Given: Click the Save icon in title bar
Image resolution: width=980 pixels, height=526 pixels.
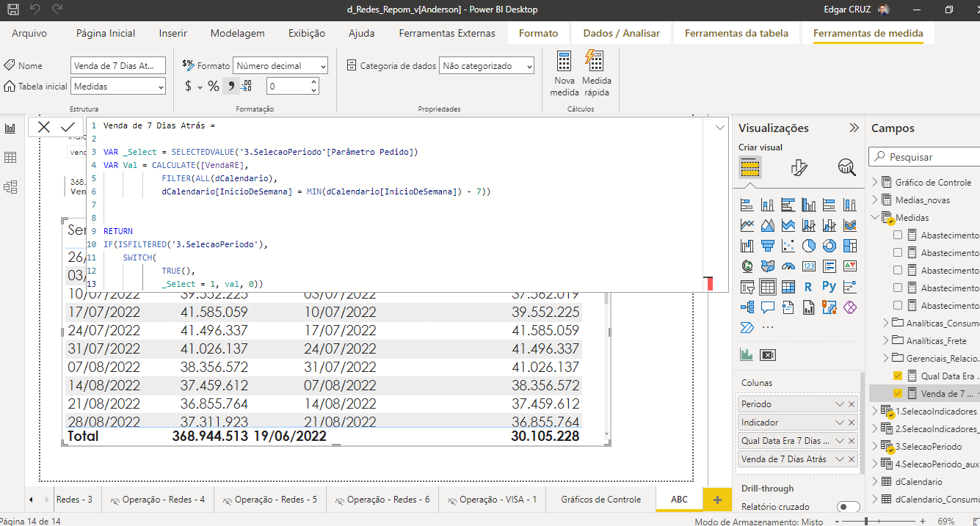Looking at the screenshot, I should pyautogui.click(x=13, y=10).
